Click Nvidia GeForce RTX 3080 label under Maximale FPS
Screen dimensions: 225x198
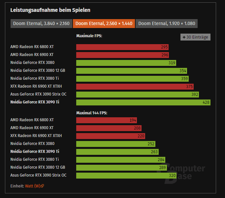click(32, 63)
